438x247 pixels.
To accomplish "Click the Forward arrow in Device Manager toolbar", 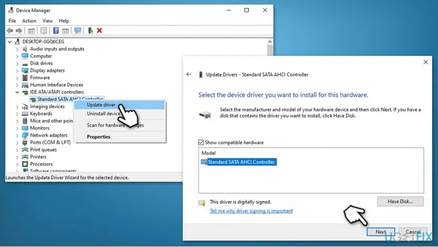I will click(19, 31).
